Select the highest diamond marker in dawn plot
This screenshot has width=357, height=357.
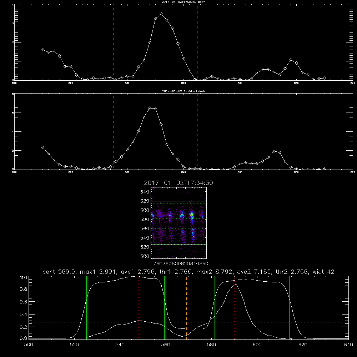[161, 14]
